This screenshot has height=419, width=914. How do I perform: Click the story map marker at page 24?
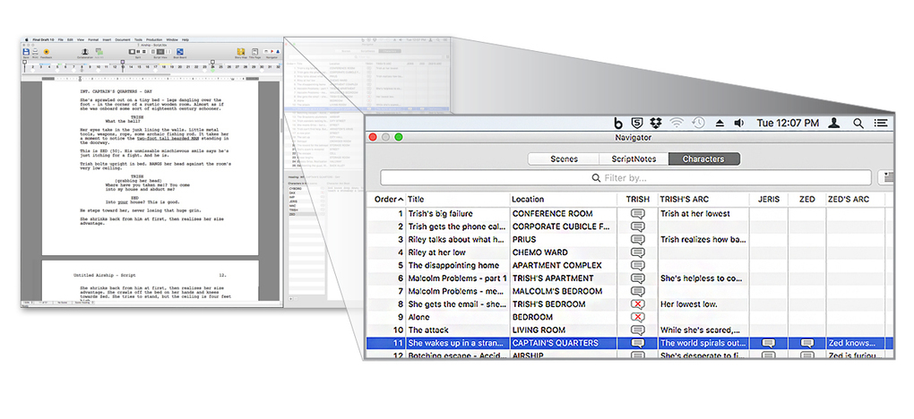tap(212, 62)
